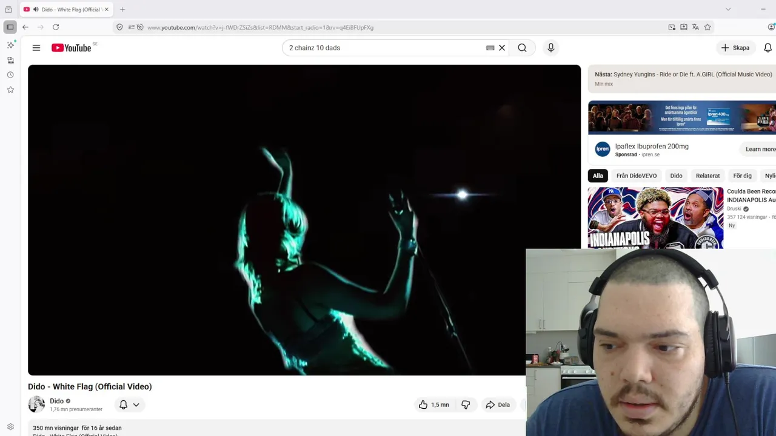The image size is (776, 436).
Task: Like the video with thumbs up
Action: point(434,405)
